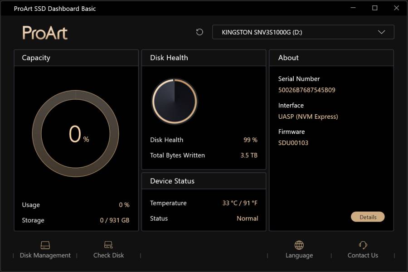The height and width of the screenshot is (272, 408).
Task: Click the capacity usage ring gauge
Action: (x=75, y=134)
